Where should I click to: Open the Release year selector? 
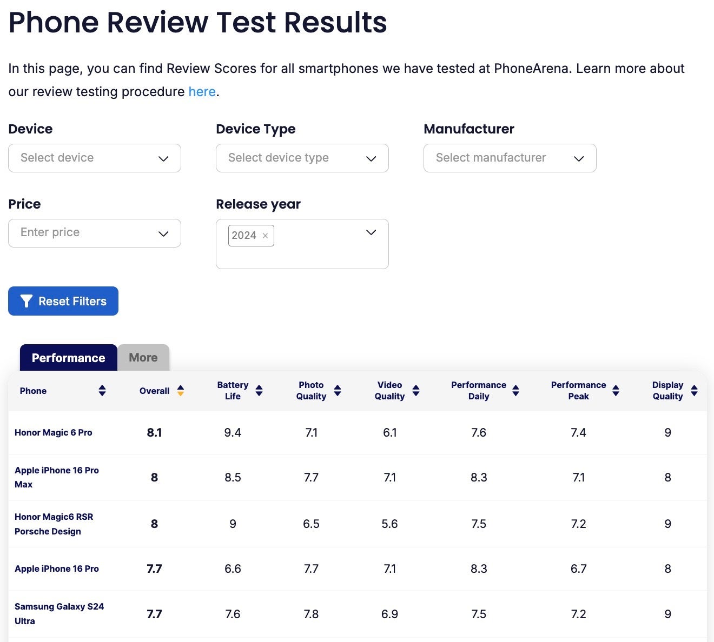point(371,232)
